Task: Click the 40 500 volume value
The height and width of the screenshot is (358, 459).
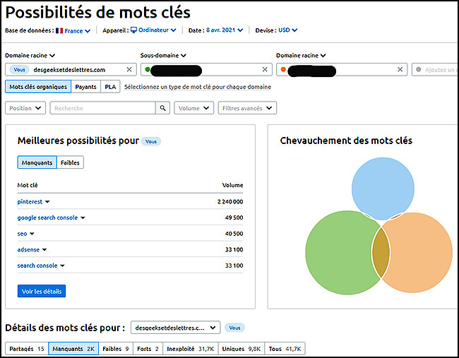Action: (x=234, y=234)
